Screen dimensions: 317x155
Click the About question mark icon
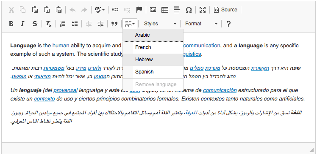click(228, 24)
